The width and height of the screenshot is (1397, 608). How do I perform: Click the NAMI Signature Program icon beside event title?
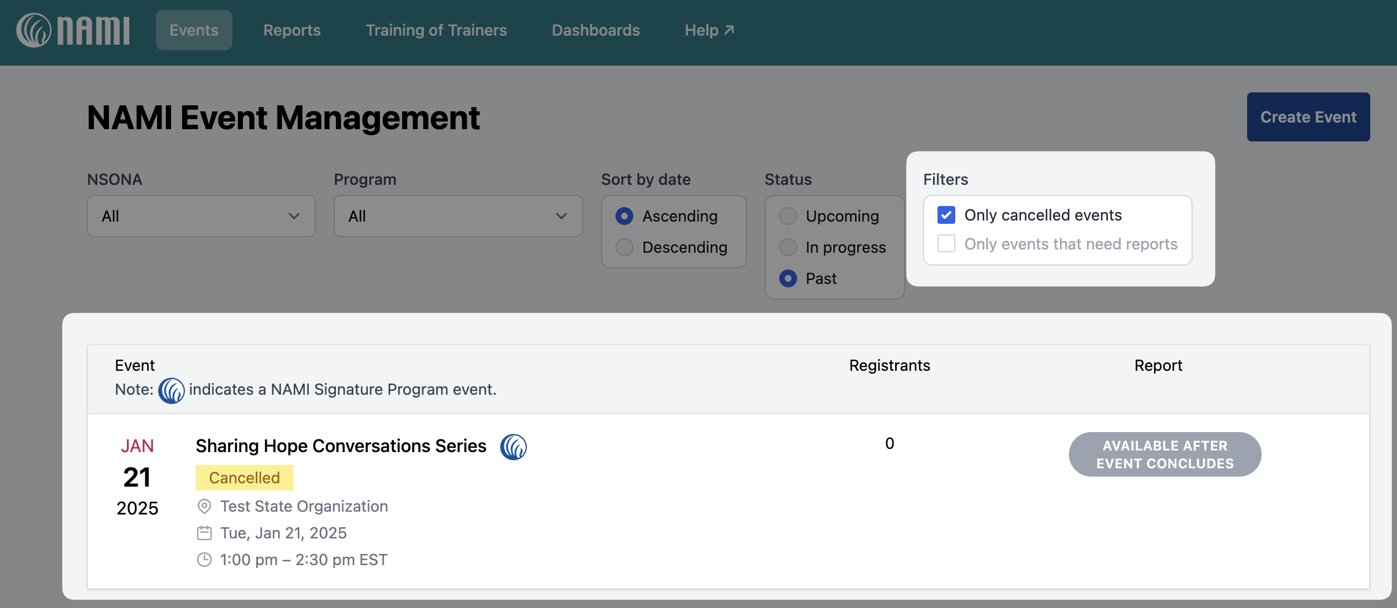tap(513, 447)
